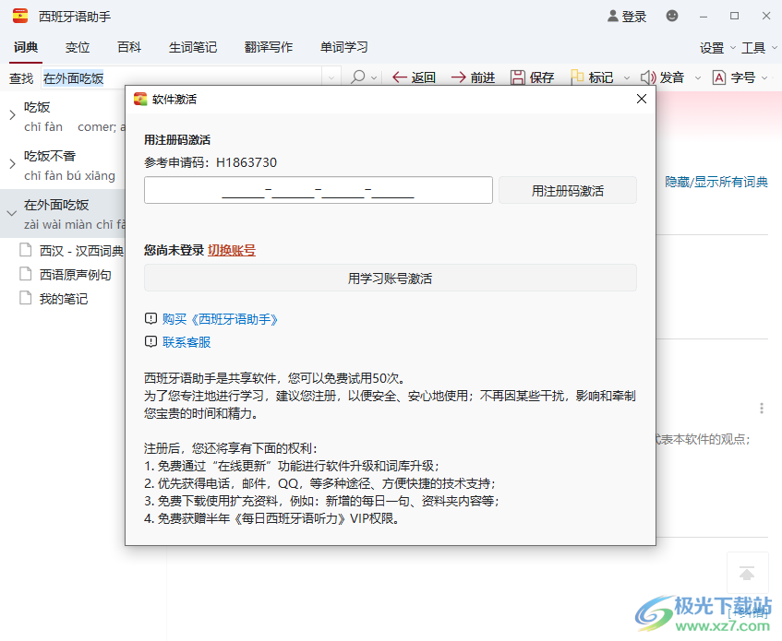Open the 设置 dropdown menu
Image resolution: width=782 pixels, height=641 pixels.
(717, 48)
